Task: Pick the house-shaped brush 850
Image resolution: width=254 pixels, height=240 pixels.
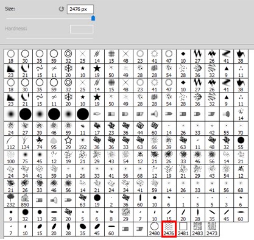Action: point(25,200)
